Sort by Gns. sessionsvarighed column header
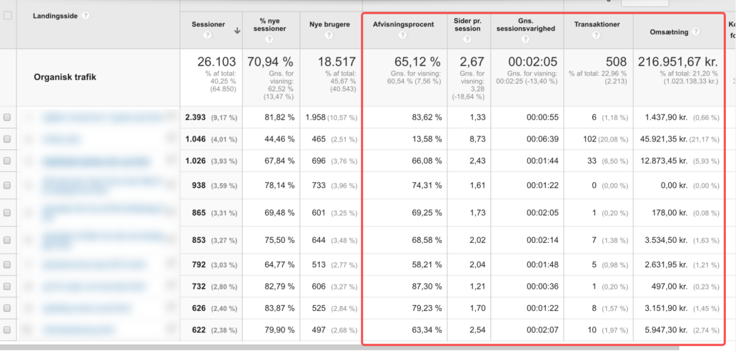Screen dimensions: 736x353 pyautogui.click(x=527, y=24)
